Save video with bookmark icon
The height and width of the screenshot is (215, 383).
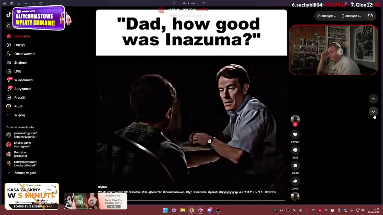pos(295,166)
